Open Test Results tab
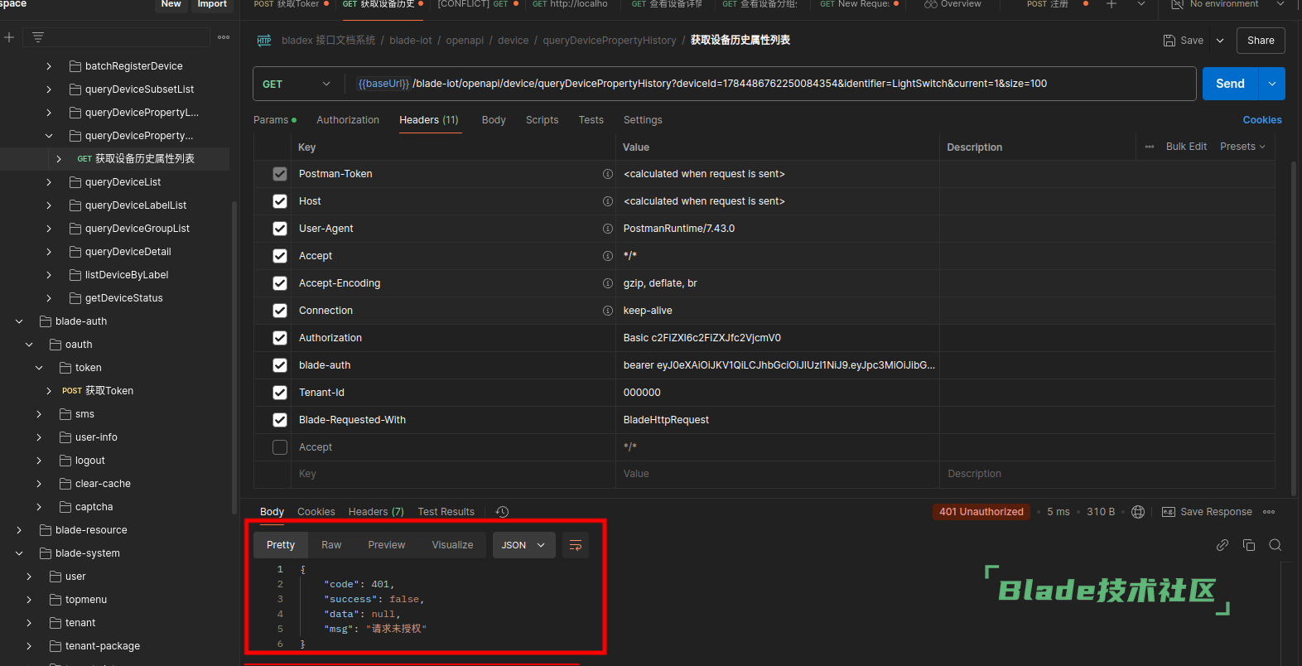Screen dimensions: 1302x666 pos(446,512)
